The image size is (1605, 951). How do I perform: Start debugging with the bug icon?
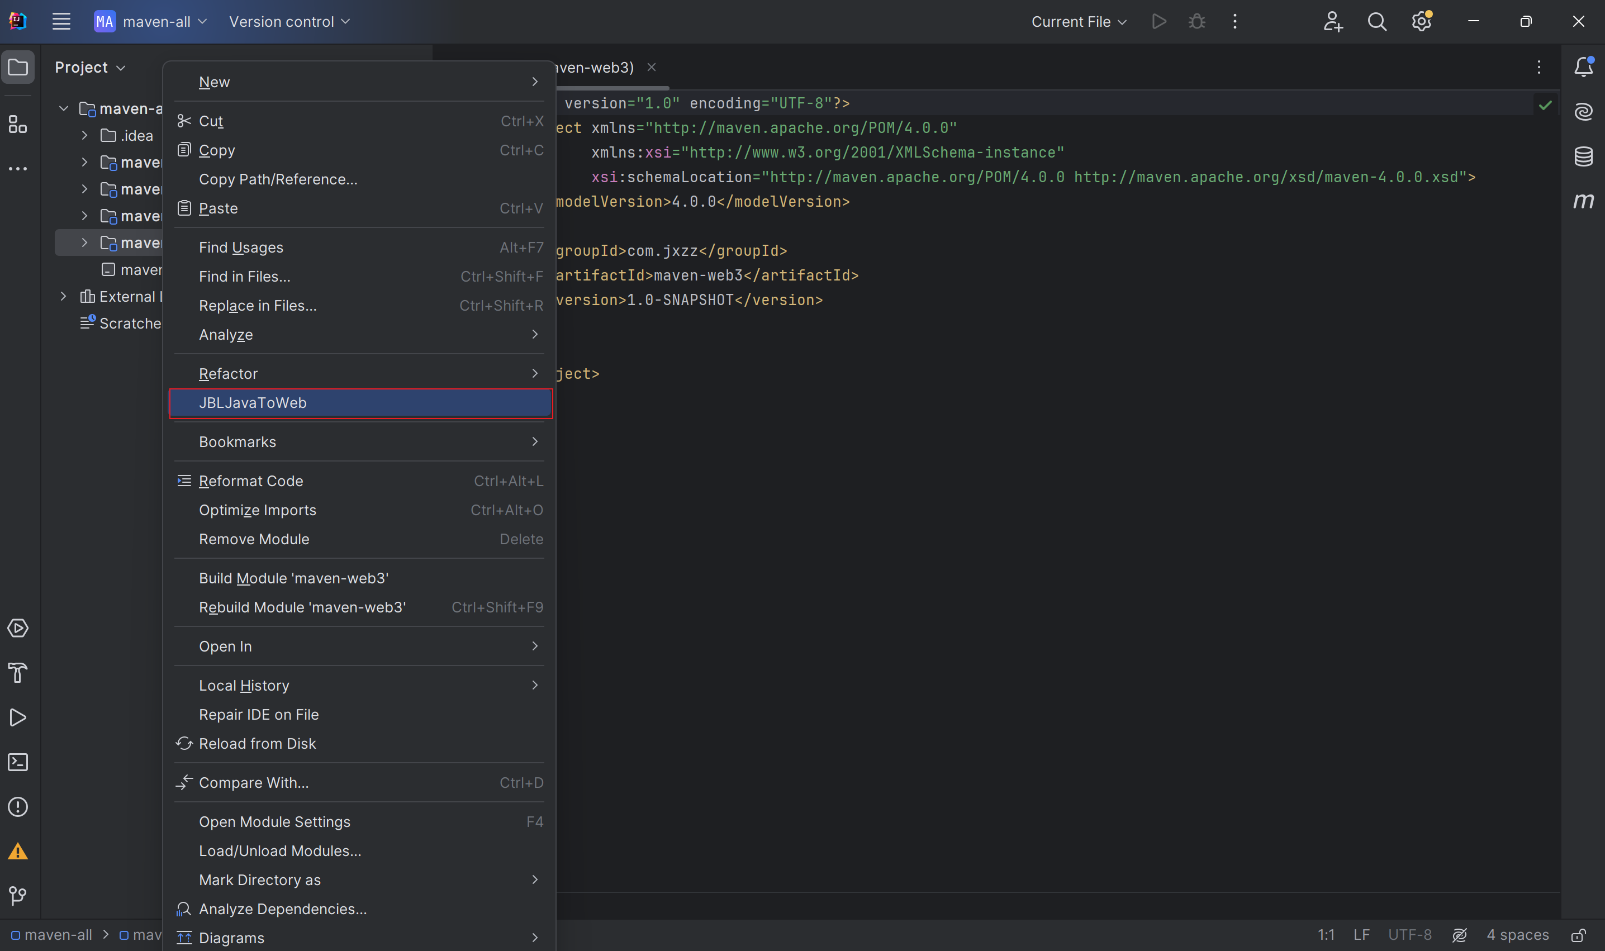1198,21
